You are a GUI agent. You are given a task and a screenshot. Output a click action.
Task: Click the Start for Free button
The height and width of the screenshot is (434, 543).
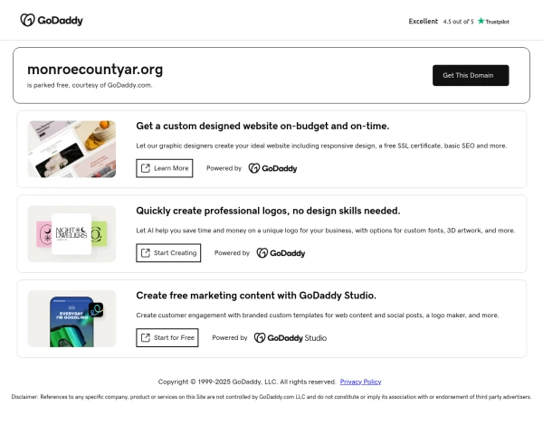click(x=167, y=337)
